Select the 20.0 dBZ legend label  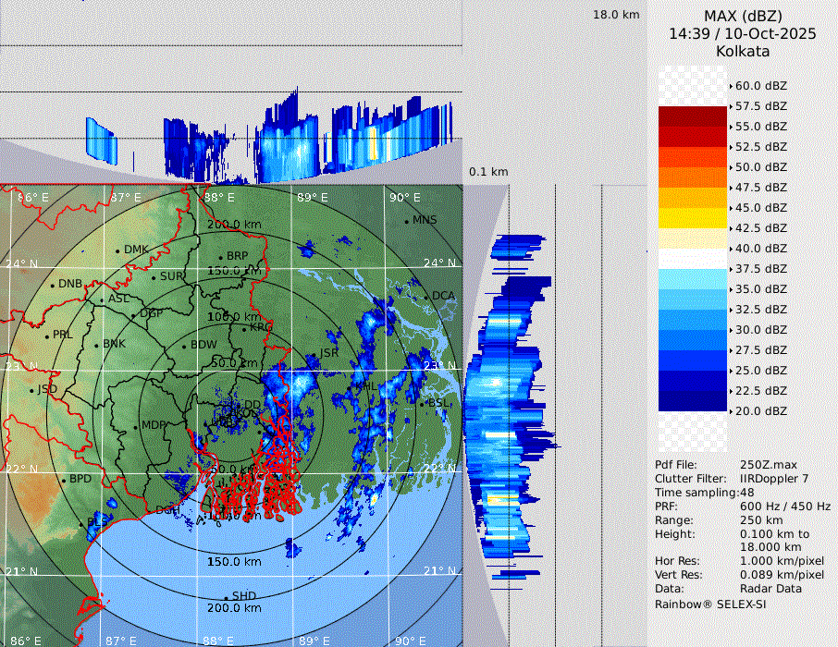pyautogui.click(x=760, y=411)
